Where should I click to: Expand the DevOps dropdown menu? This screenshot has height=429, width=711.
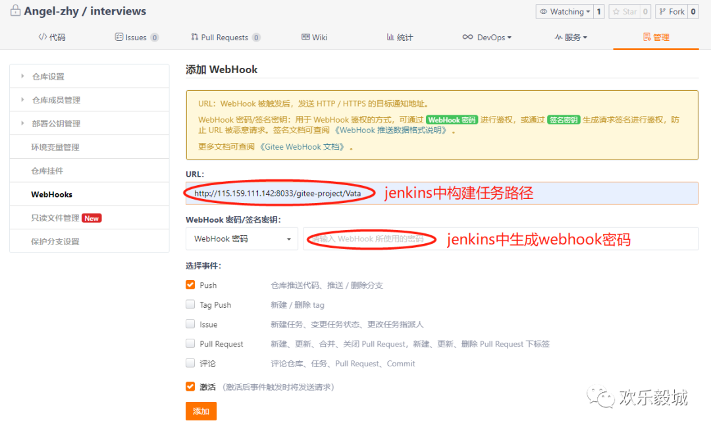pos(509,38)
